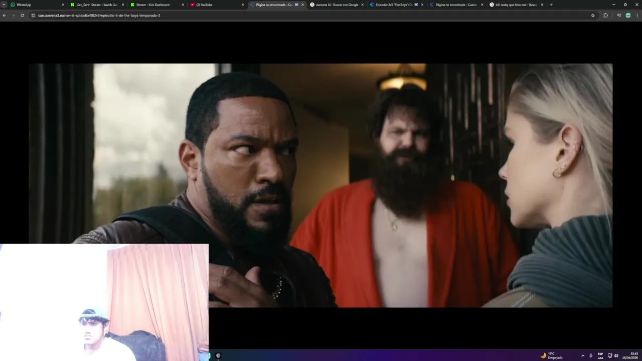Close the Stream - Kick Dashboard tab
This screenshot has width=642, height=361.
183,5
